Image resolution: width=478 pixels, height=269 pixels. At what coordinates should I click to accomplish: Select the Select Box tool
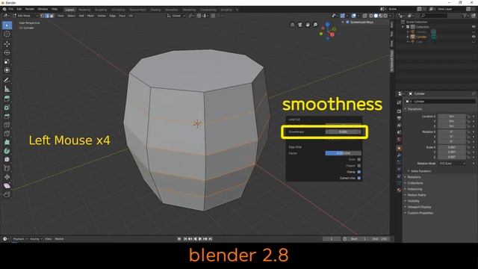click(7, 25)
